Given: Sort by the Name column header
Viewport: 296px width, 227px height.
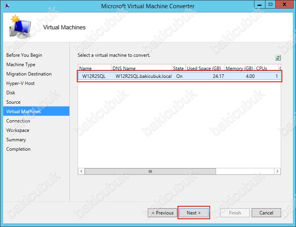Looking at the screenshot, I should (x=94, y=68).
